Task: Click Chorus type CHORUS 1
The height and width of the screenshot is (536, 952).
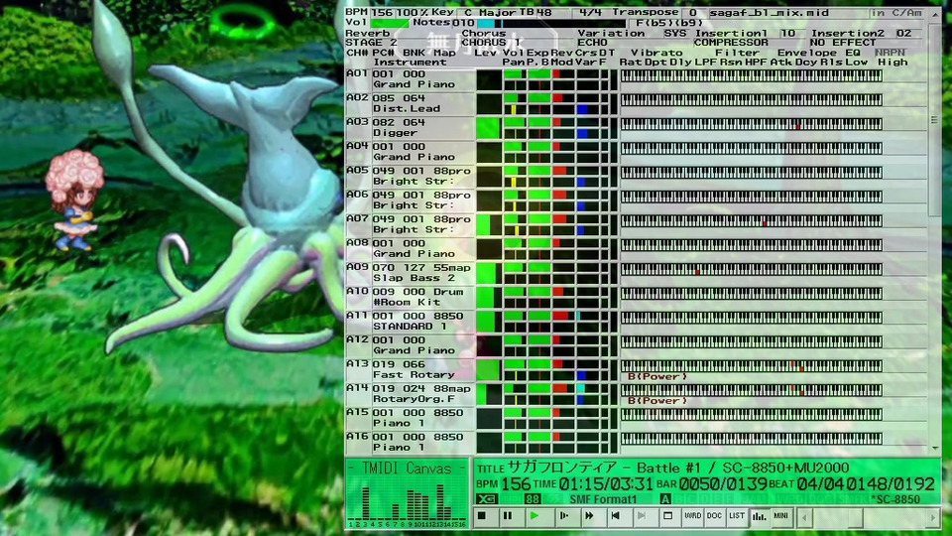Action: [491, 43]
